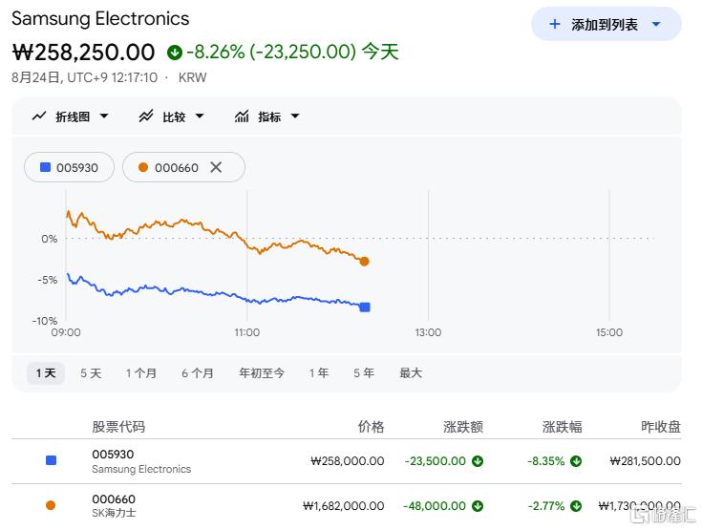This screenshot has height=530, width=702.
Task: Select the 005930 series chip
Action: click(69, 167)
